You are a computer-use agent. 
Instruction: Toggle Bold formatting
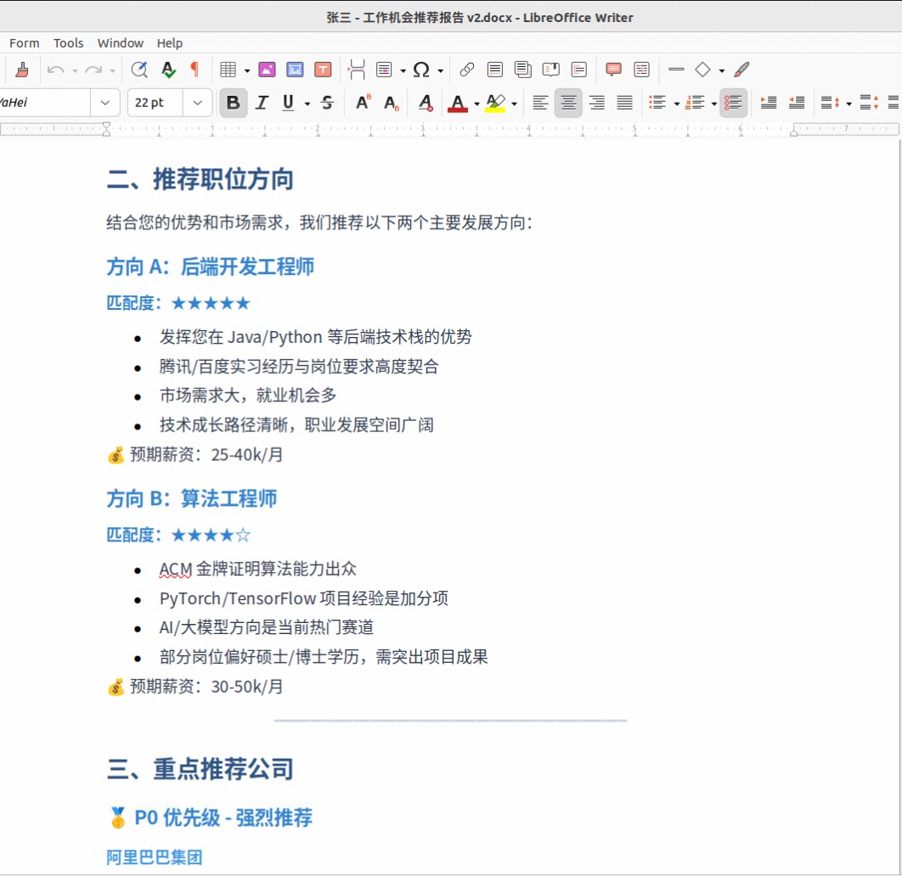[x=233, y=103]
